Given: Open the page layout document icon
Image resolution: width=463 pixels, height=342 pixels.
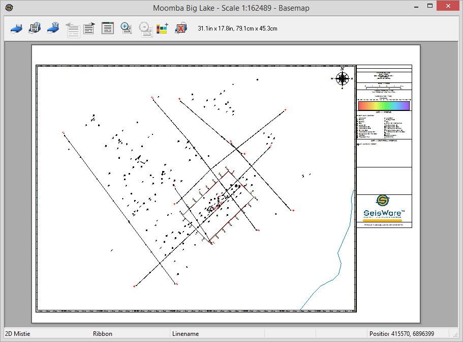Looking at the screenshot, I should point(107,28).
